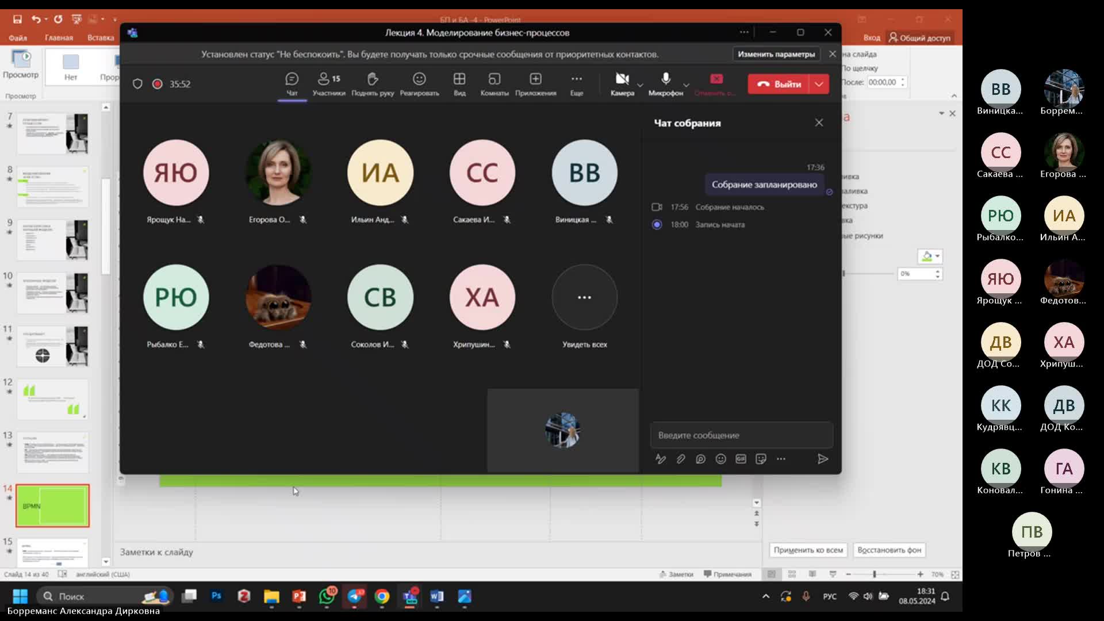Open the Loop components icon in chat
The width and height of the screenshot is (1104, 621).
[x=700, y=459]
